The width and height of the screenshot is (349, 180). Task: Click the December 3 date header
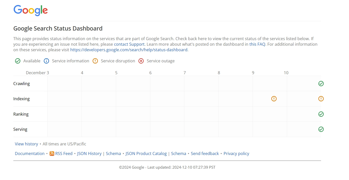pos(38,73)
